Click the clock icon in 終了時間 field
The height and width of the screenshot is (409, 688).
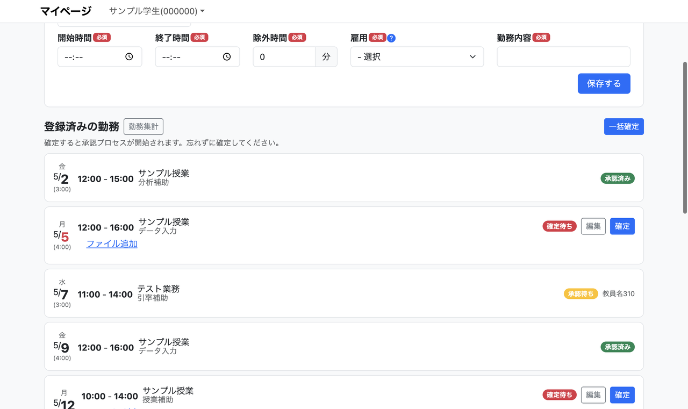coord(227,56)
